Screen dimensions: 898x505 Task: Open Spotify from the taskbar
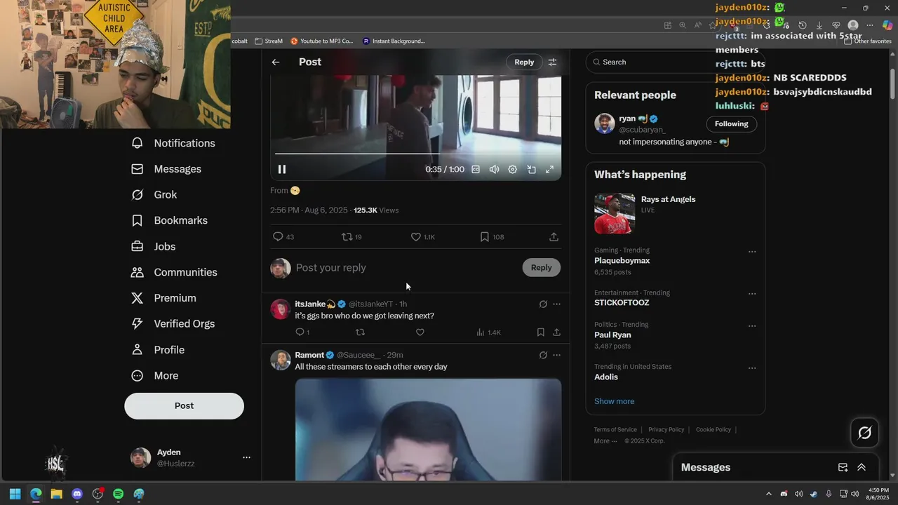pyautogui.click(x=118, y=494)
